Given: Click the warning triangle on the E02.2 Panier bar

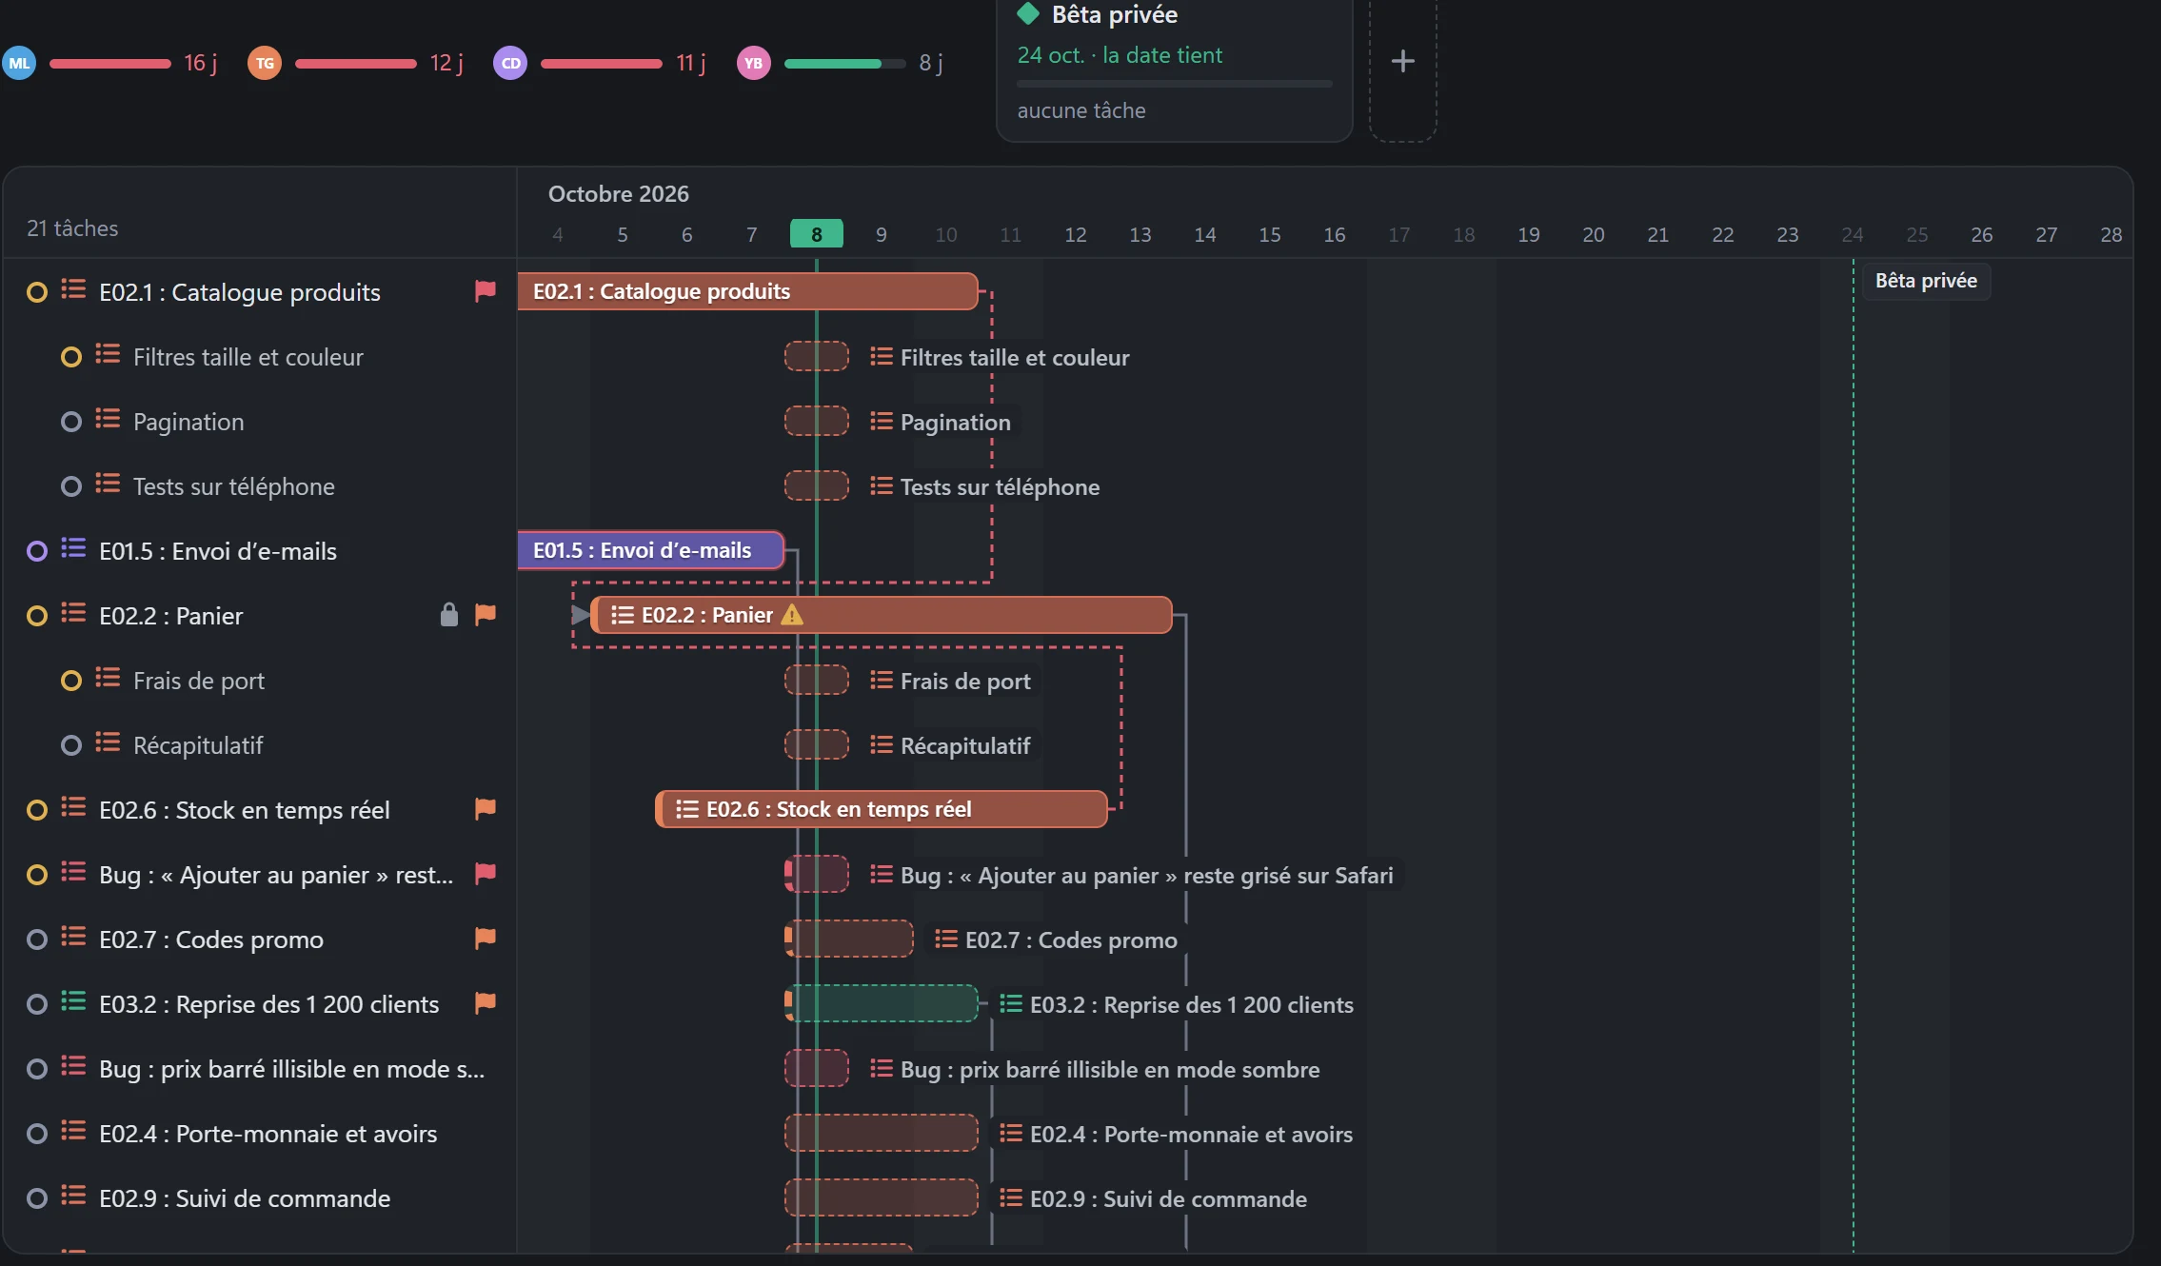Looking at the screenshot, I should pyautogui.click(x=792, y=615).
